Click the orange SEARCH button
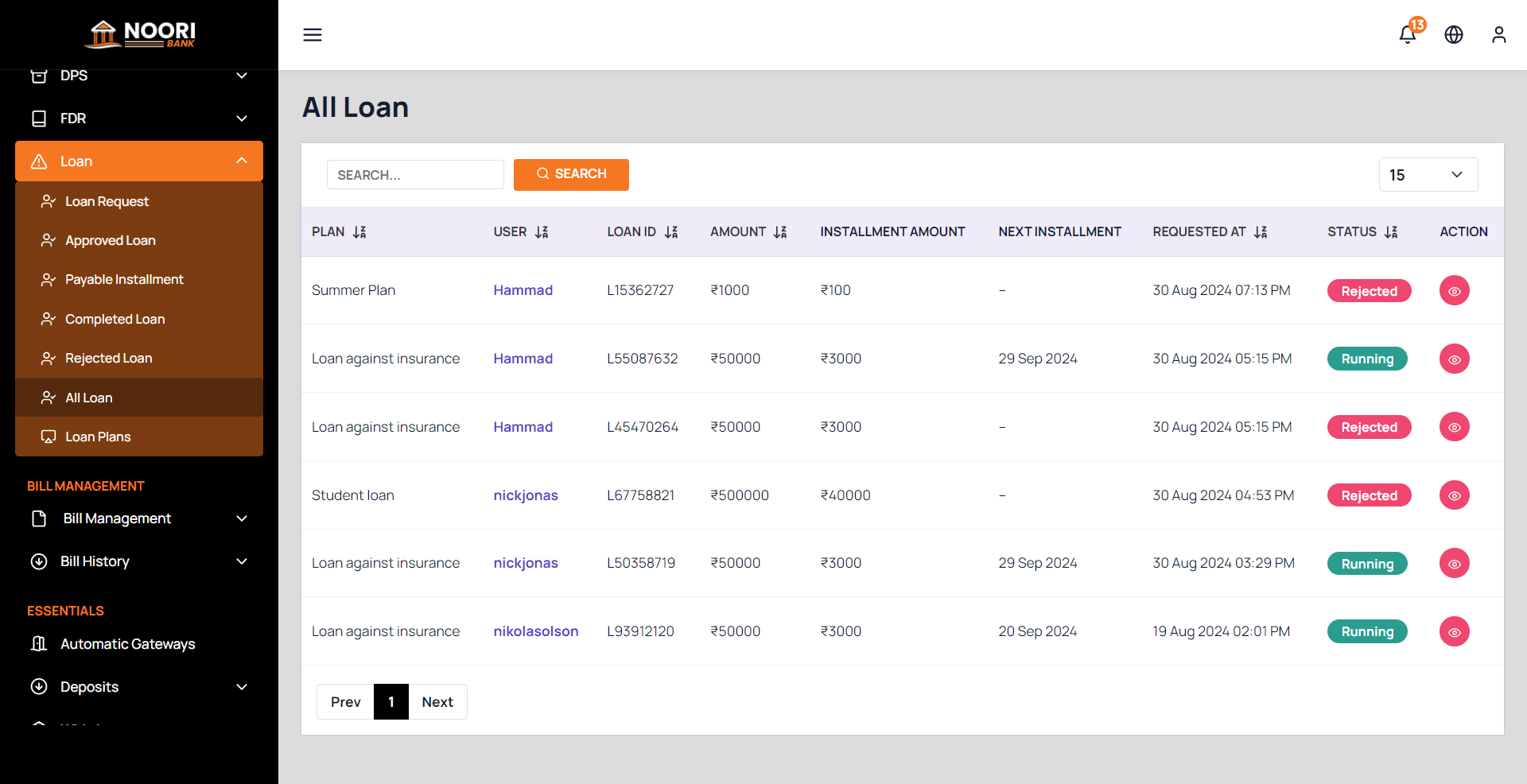Viewport: 1527px width, 784px height. (x=571, y=174)
